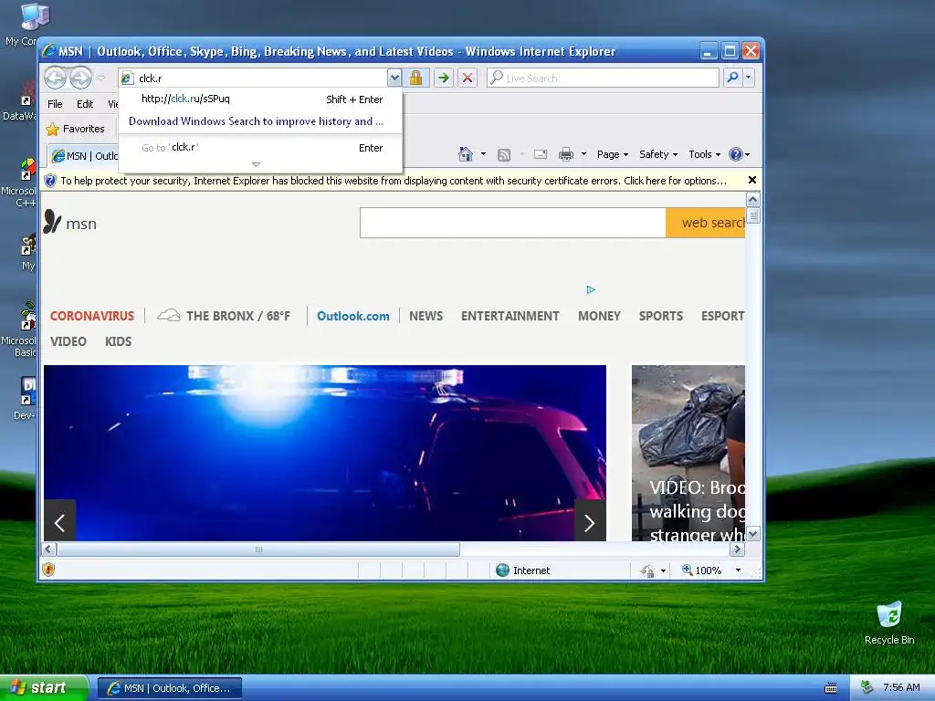Screen dimensions: 935x701
Task: Click the Windows start button
Action: (x=44, y=688)
